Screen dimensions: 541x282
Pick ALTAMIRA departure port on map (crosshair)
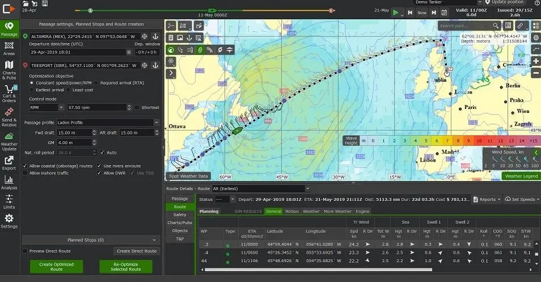point(145,36)
